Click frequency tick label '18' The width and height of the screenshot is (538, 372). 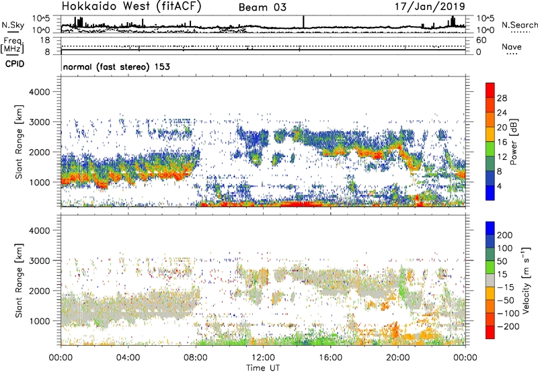click(45, 40)
